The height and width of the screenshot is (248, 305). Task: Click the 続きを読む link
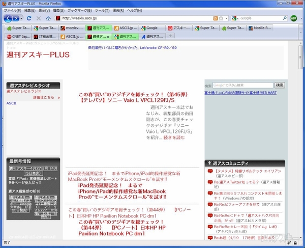[174, 137]
